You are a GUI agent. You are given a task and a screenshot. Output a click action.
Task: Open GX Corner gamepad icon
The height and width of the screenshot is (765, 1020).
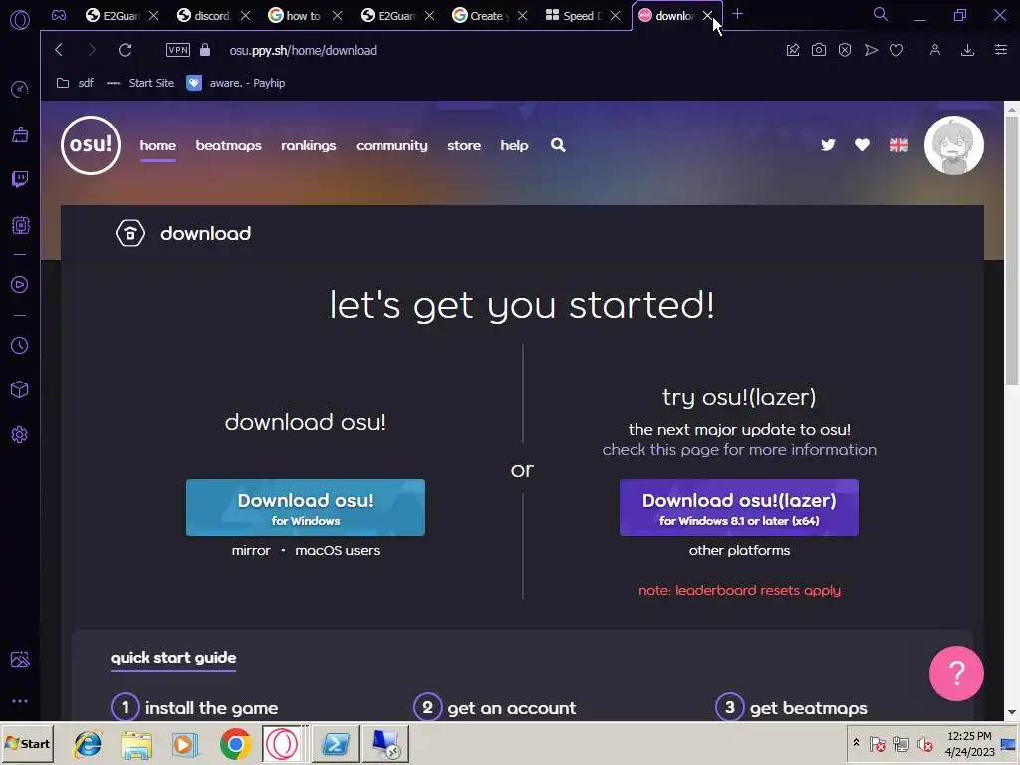pos(59,15)
